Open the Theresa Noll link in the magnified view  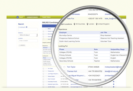coord(72,71)
